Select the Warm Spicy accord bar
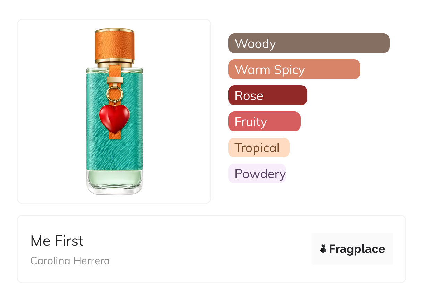The width and height of the screenshot is (423, 300). (x=294, y=69)
